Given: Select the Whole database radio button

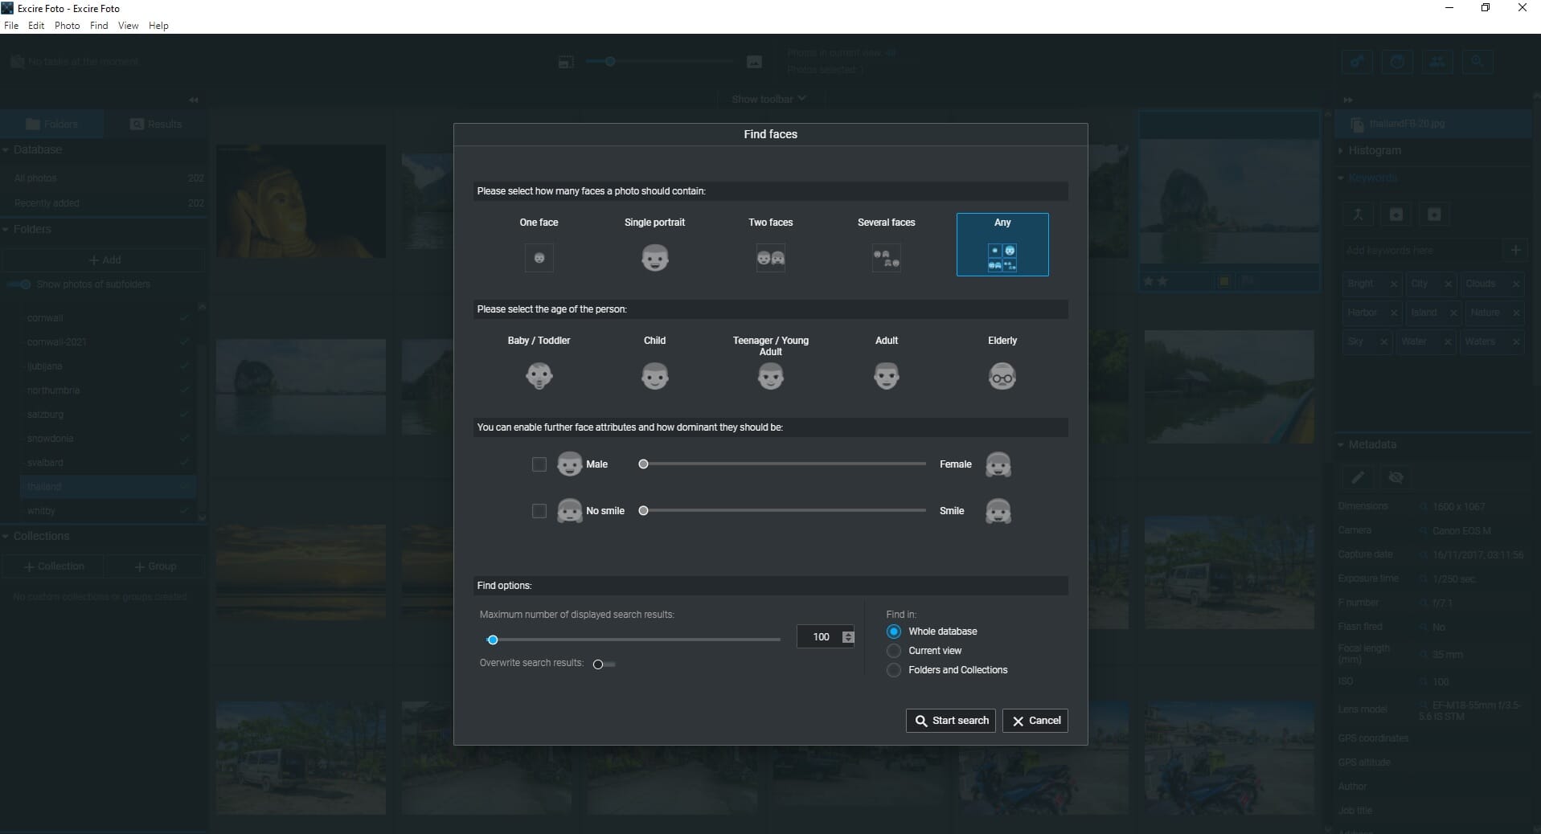Looking at the screenshot, I should pyautogui.click(x=893, y=632).
